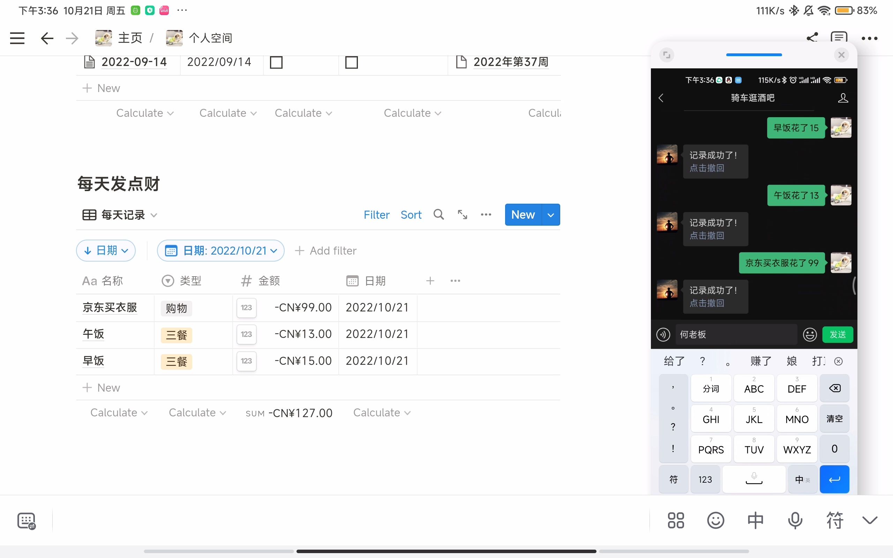
Task: Tap the emoji icon beside the chat input
Action: tap(810, 334)
